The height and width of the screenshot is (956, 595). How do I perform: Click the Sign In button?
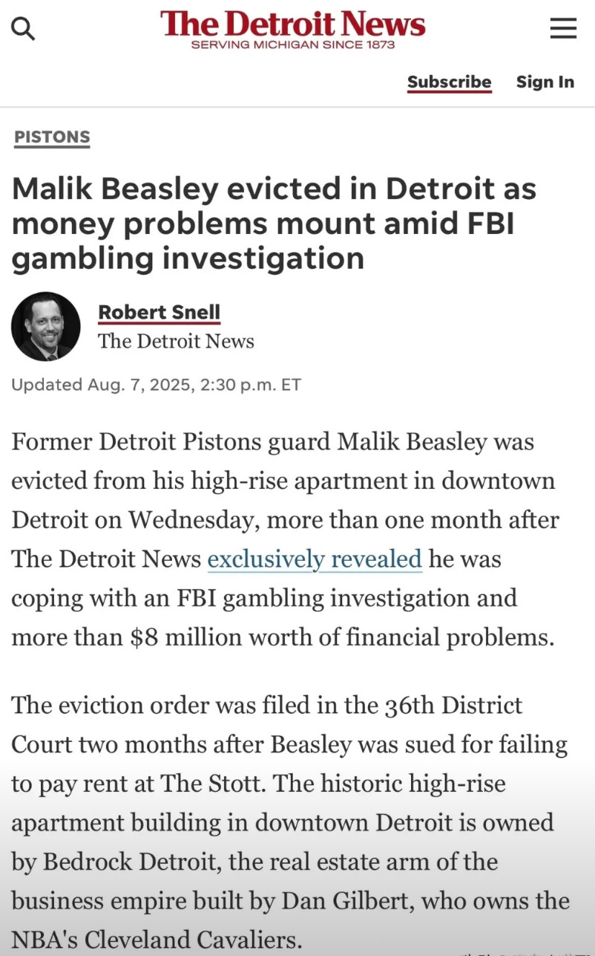pyautogui.click(x=545, y=82)
